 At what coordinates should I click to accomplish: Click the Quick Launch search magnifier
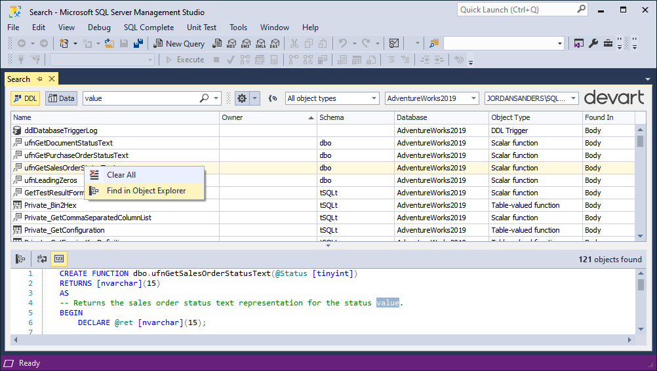(581, 9)
